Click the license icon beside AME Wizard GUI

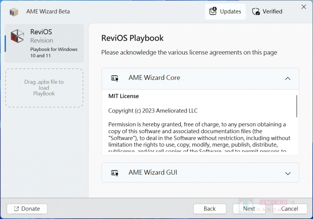click(x=115, y=173)
